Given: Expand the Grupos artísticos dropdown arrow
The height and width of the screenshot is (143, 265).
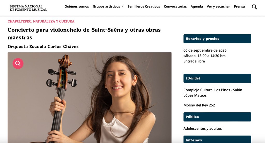Looking at the screenshot, I should coord(123,6).
